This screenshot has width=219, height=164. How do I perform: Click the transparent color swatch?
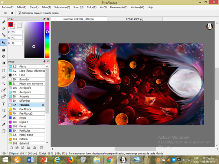coord(19,25)
